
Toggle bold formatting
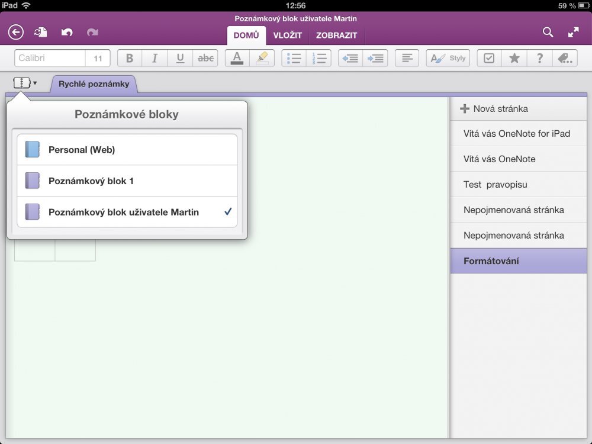click(129, 57)
